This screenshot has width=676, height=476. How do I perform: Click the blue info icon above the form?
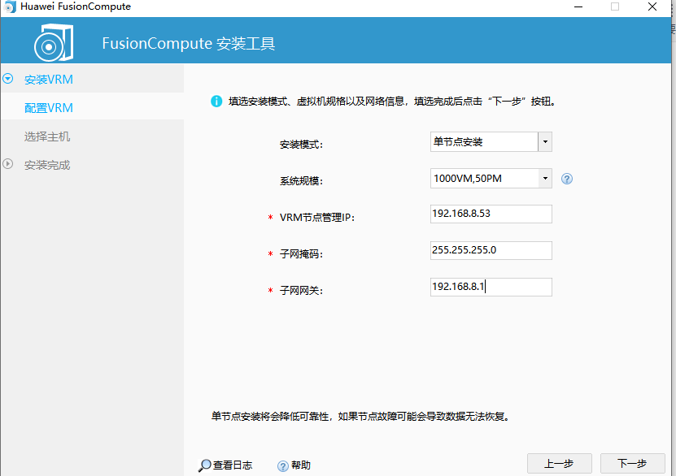click(x=216, y=101)
